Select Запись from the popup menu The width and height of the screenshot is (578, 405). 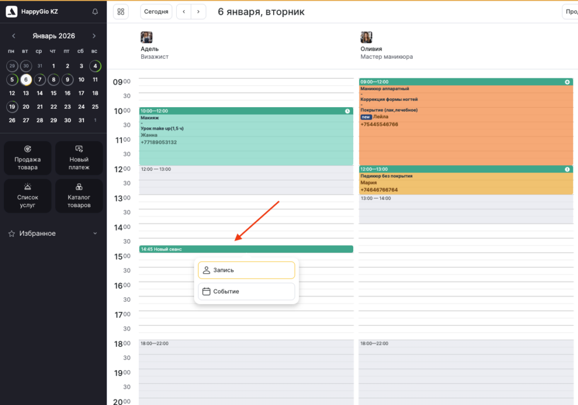(x=246, y=270)
